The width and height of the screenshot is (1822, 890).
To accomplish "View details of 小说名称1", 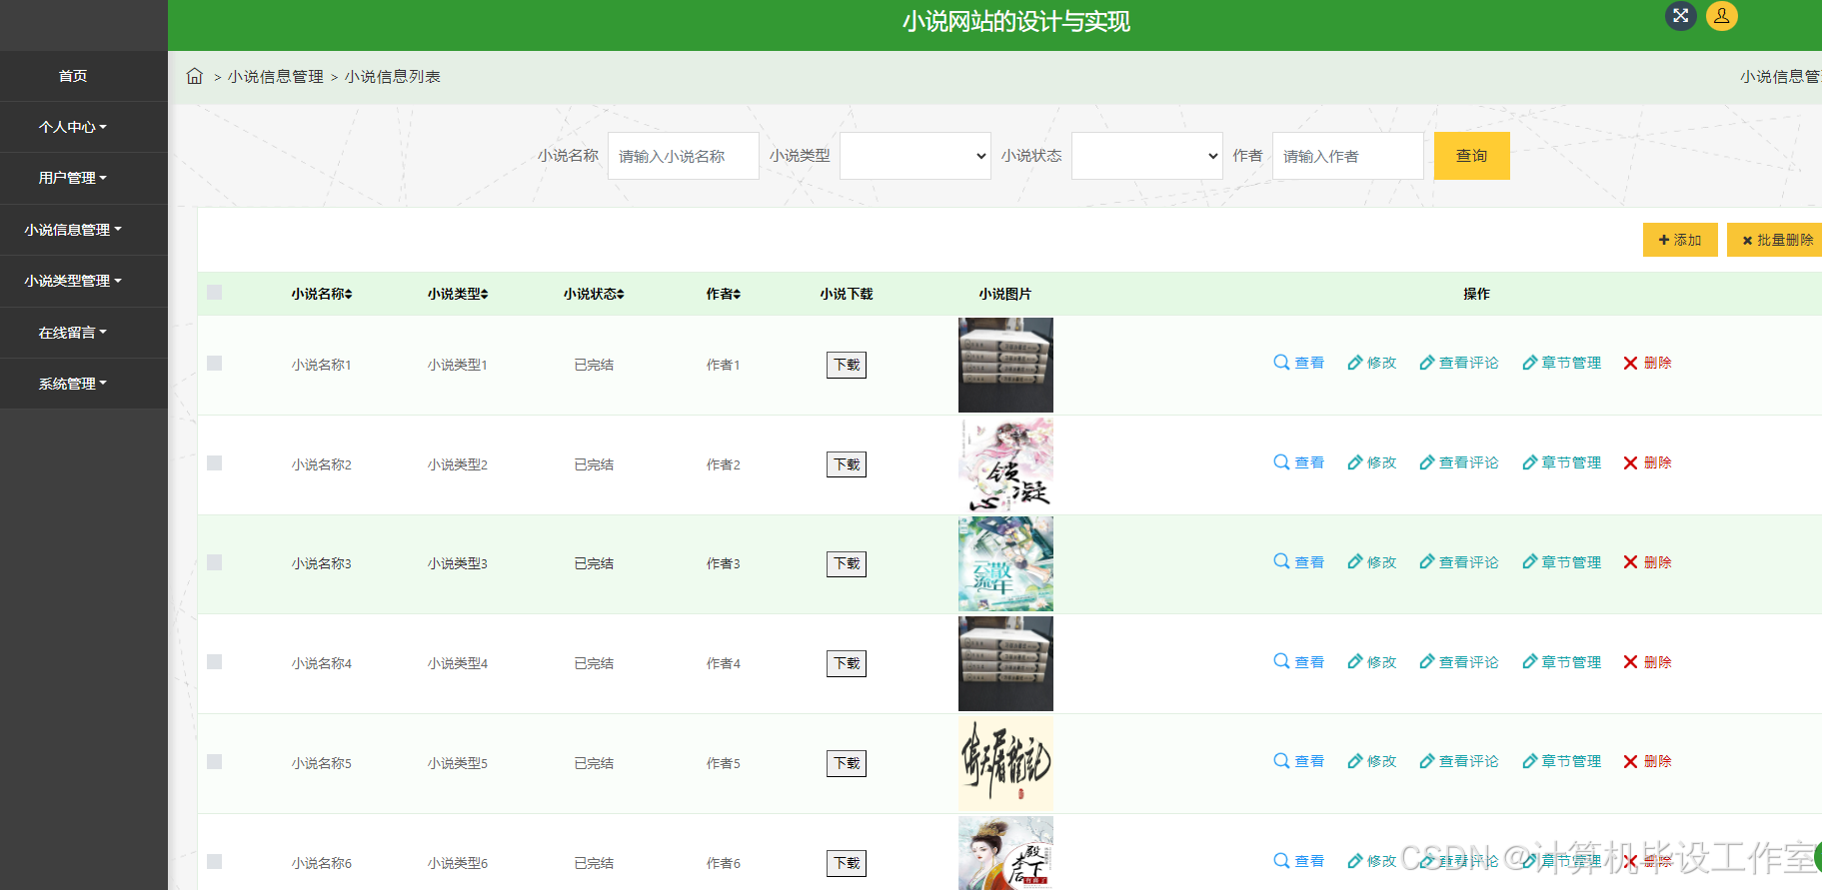I will coord(1299,363).
